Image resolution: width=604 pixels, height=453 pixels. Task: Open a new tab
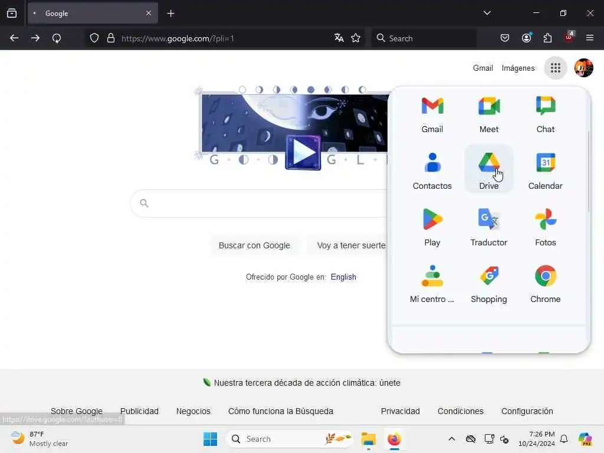tap(170, 14)
